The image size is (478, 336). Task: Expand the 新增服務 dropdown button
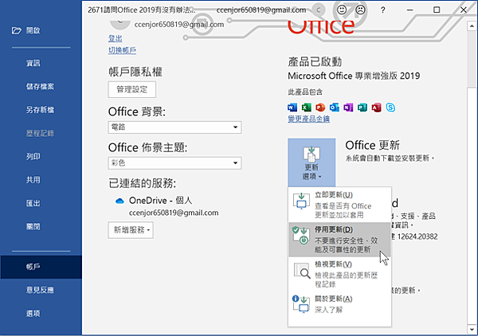(131, 230)
